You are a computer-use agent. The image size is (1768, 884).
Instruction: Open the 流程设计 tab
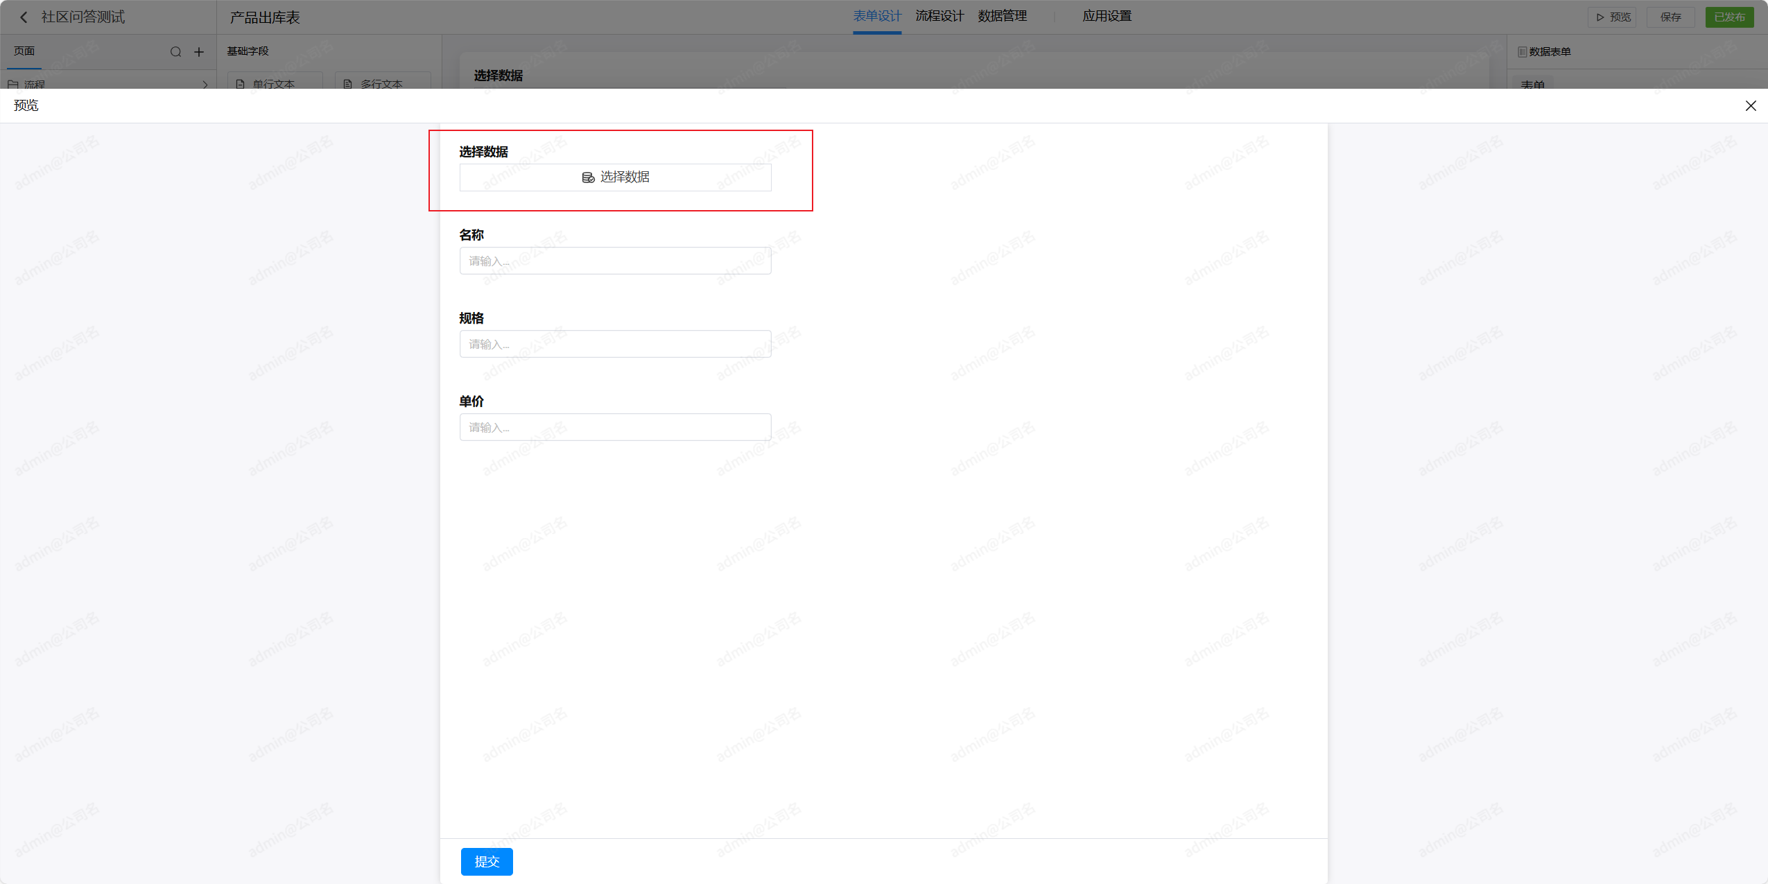coord(939,16)
